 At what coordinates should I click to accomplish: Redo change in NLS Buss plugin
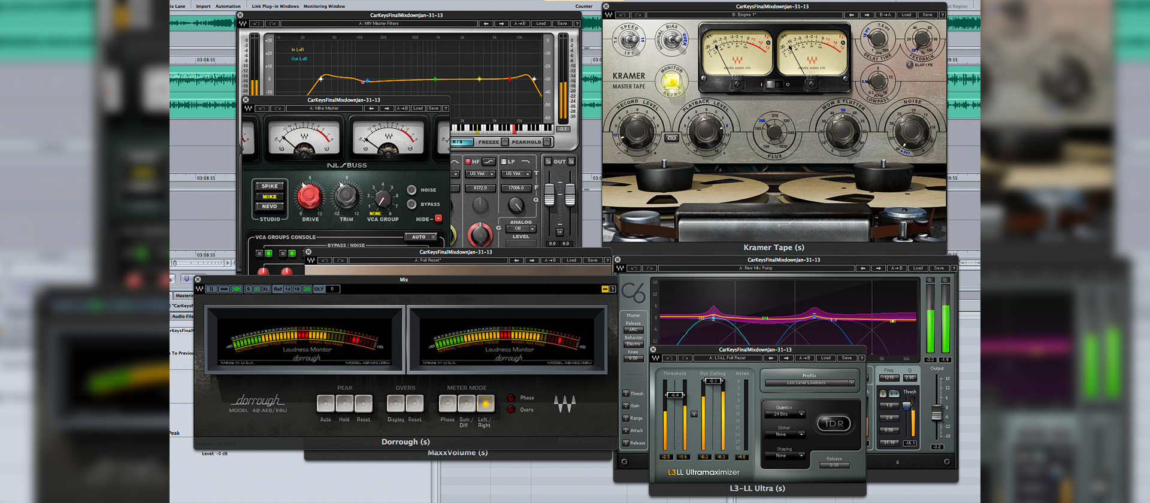coord(277,108)
